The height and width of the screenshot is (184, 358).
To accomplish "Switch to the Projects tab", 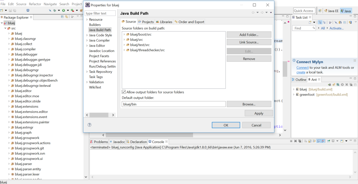I will [146, 22].
